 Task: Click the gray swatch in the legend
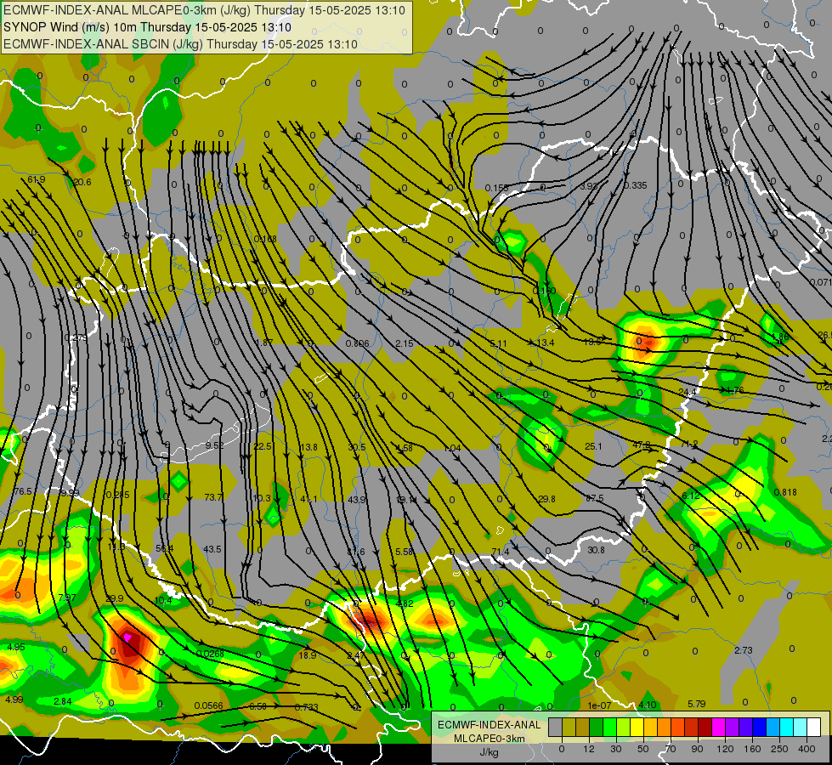[556, 727]
